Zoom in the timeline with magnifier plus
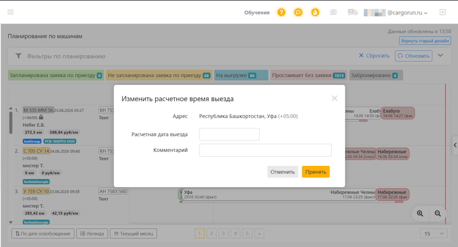 pyautogui.click(x=420, y=213)
